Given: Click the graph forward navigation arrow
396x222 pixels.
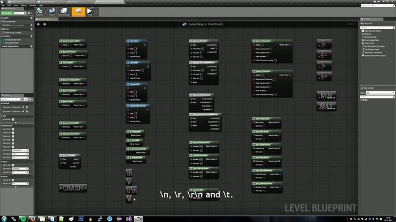Looking at the screenshot, I should tap(45, 24).
